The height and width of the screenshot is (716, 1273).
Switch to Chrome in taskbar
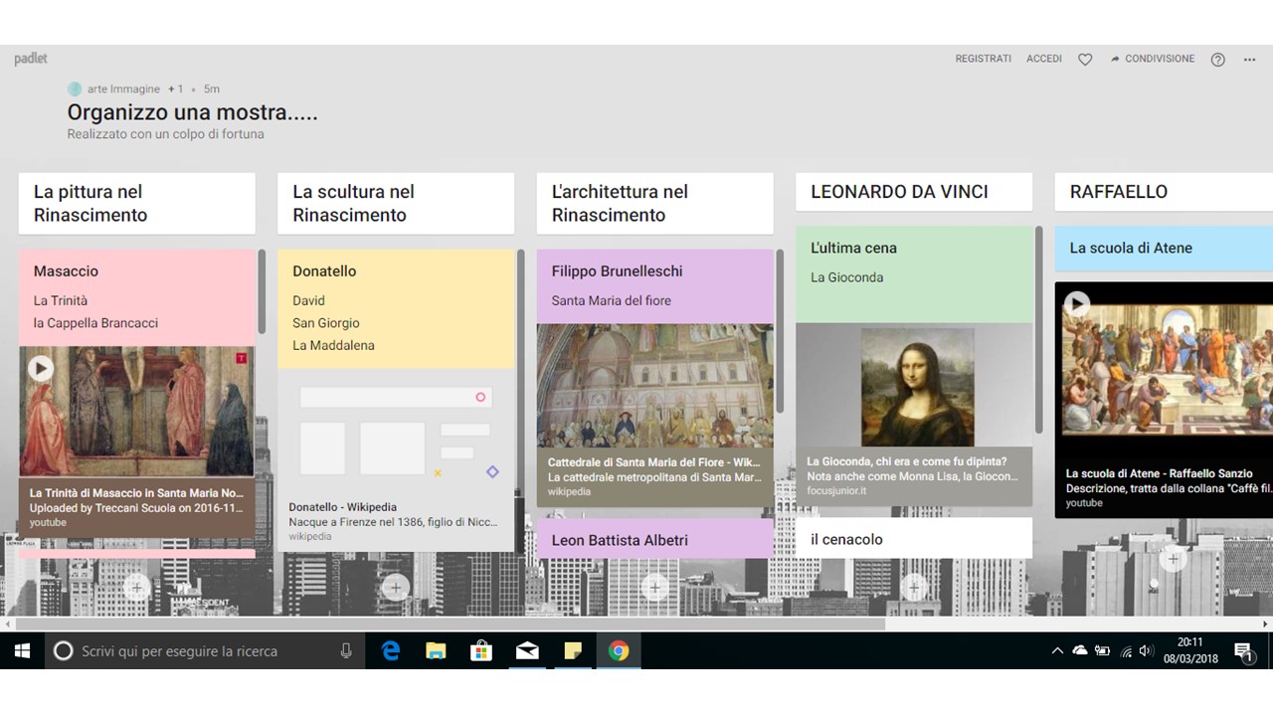[x=619, y=651]
